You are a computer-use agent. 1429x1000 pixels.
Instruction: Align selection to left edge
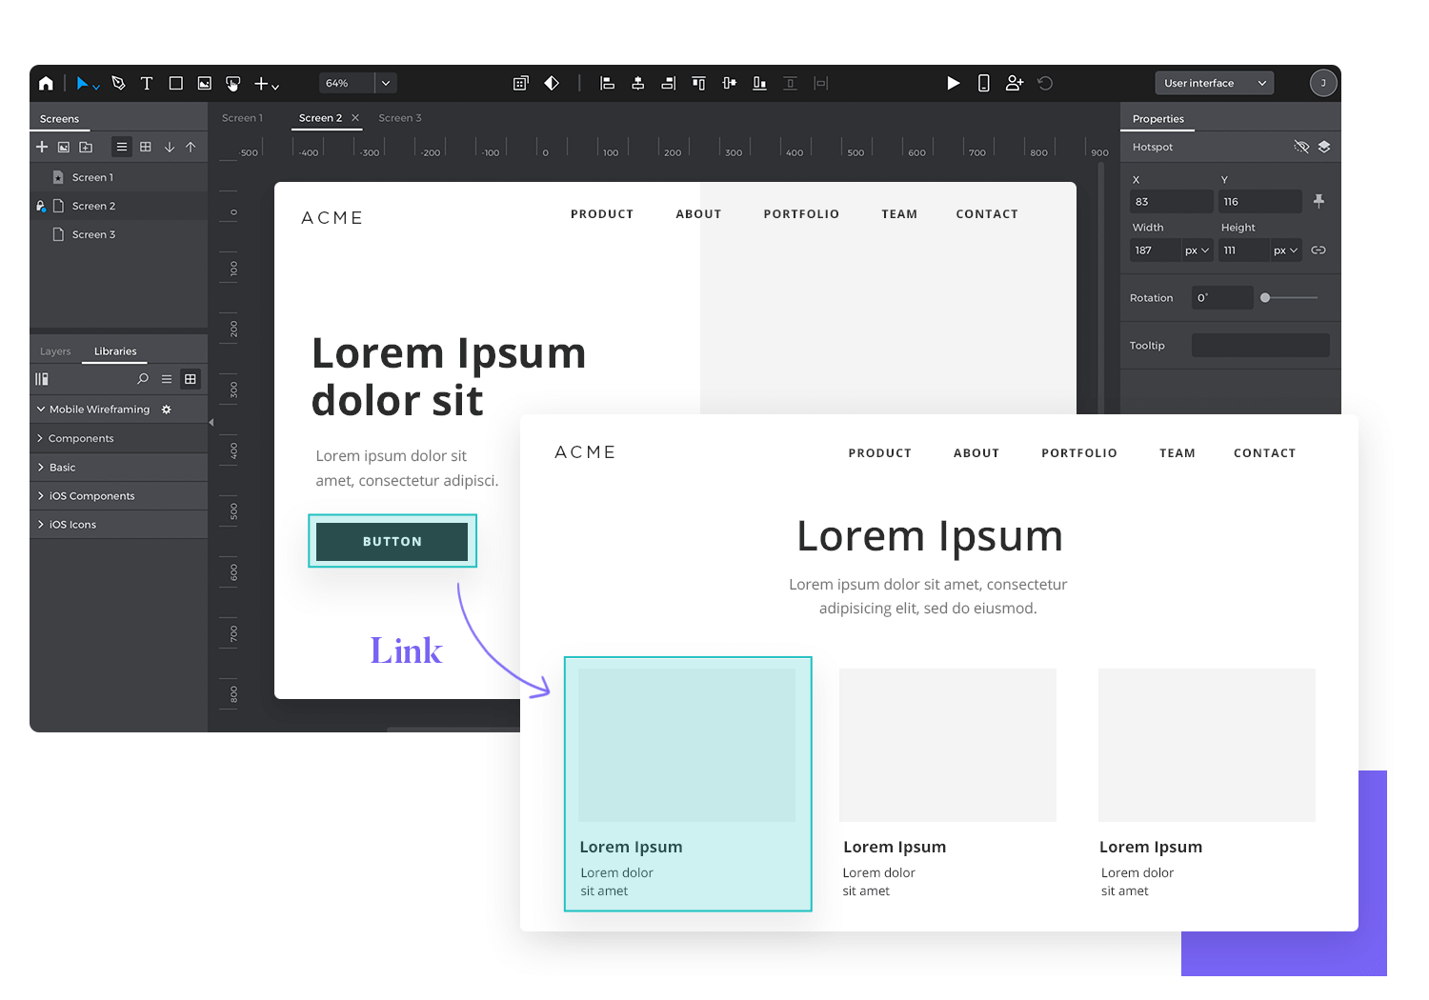click(x=607, y=84)
